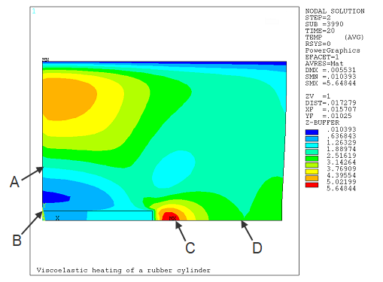This screenshot has height=282, width=383.
Task: Click the legend value .636843
Action: click(x=341, y=136)
